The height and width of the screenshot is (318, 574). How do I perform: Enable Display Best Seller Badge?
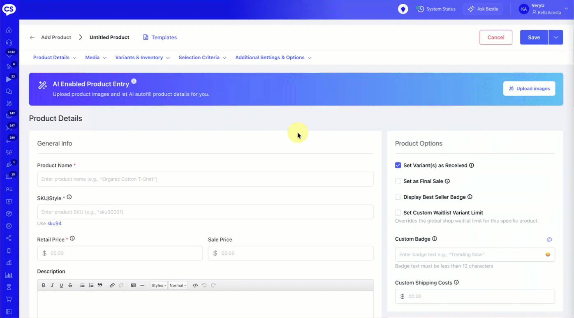tap(398, 197)
